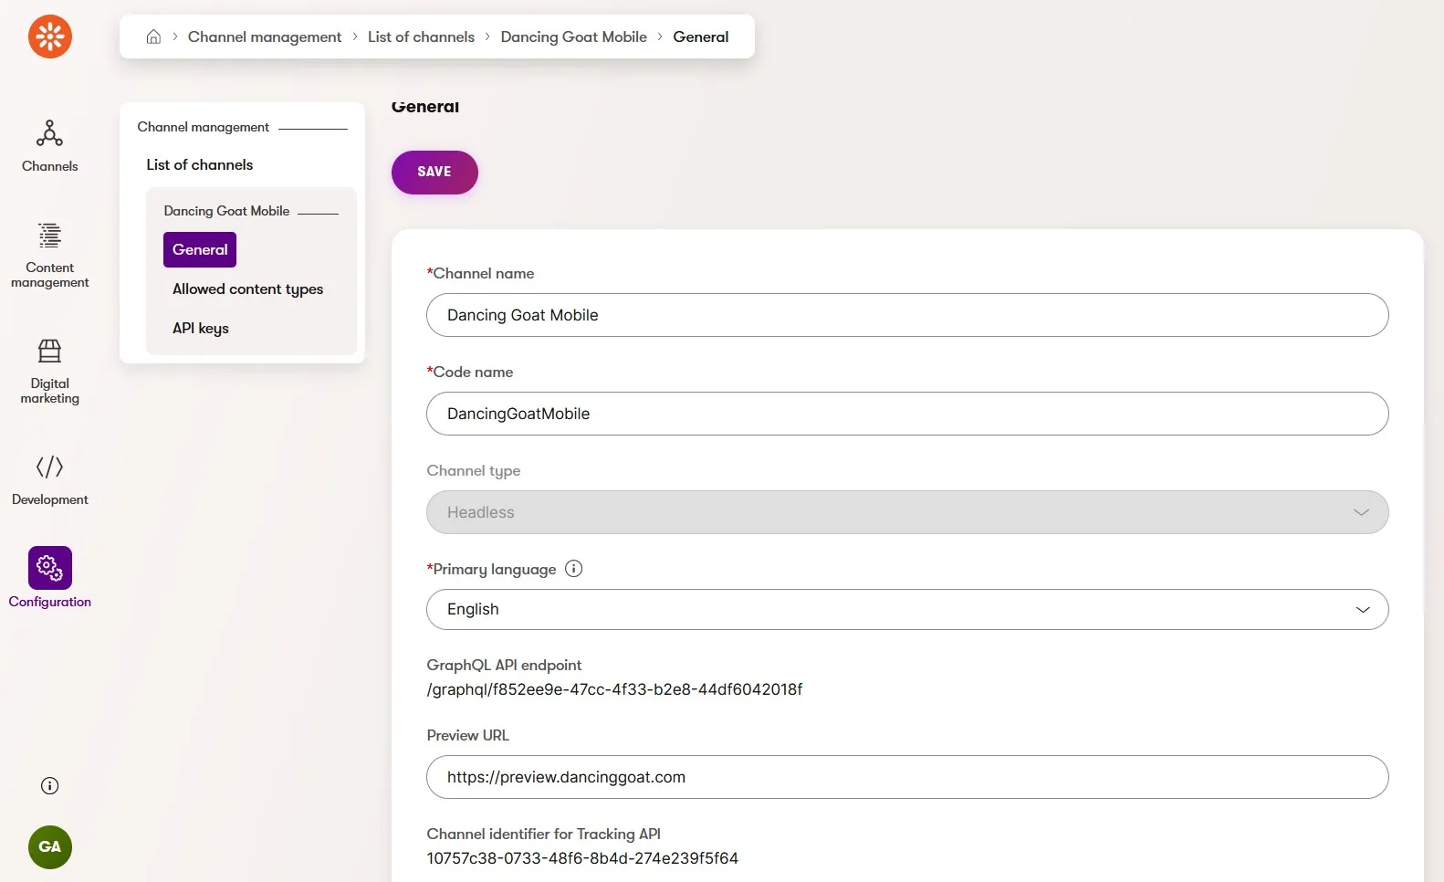Viewport: 1444px width, 882px height.
Task: Click the SAVE button
Action: pyautogui.click(x=434, y=173)
